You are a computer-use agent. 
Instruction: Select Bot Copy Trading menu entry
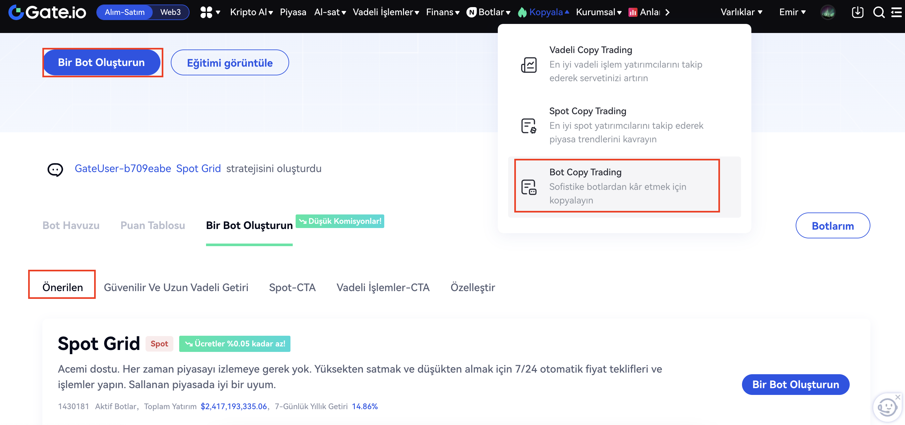(x=617, y=186)
